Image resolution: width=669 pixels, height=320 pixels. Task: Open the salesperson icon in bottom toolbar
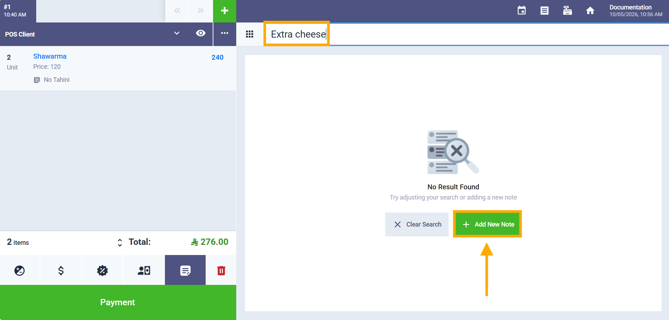[144, 270]
